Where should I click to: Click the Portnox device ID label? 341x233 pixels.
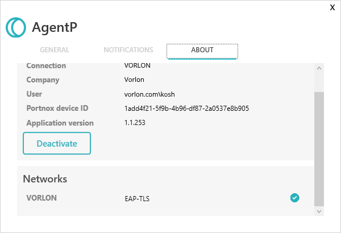click(57, 108)
